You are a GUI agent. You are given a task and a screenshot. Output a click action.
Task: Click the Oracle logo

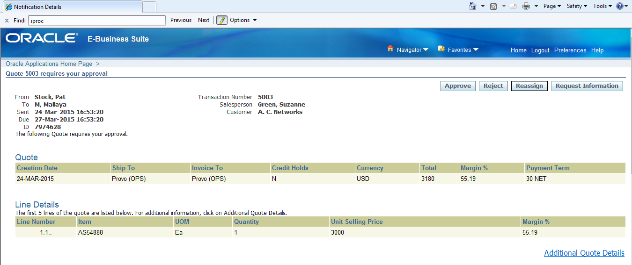42,38
